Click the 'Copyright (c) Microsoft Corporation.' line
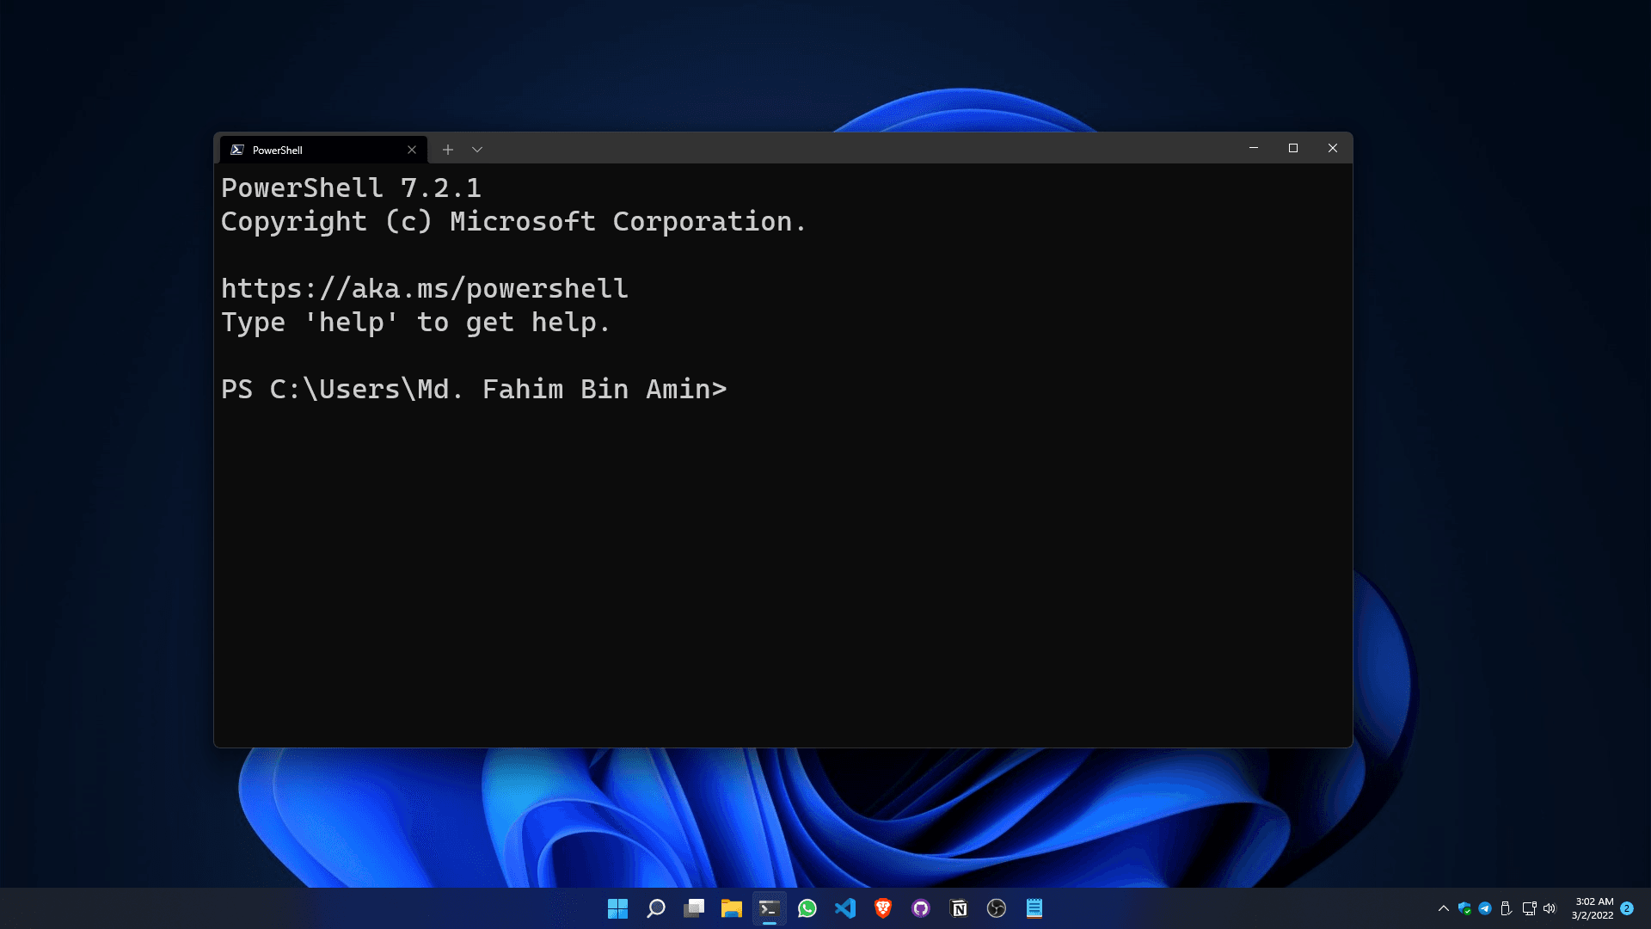The width and height of the screenshot is (1651, 929). (513, 222)
